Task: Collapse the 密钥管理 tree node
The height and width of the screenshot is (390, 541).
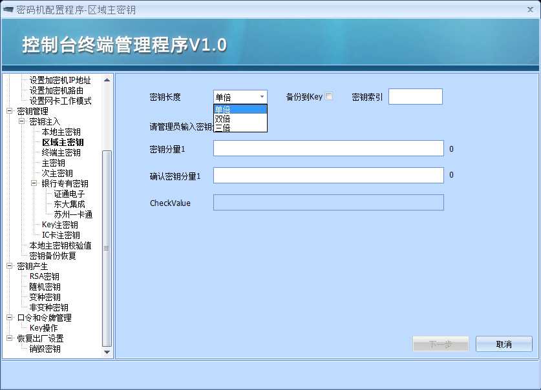Action: tap(9, 111)
